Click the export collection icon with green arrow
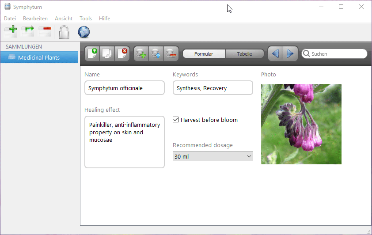 (x=28, y=32)
